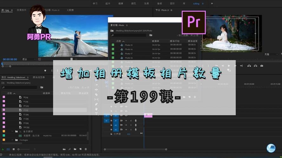Click Go to Out in Program monitor
The height and width of the screenshot is (158, 282).
click(x=241, y=66)
